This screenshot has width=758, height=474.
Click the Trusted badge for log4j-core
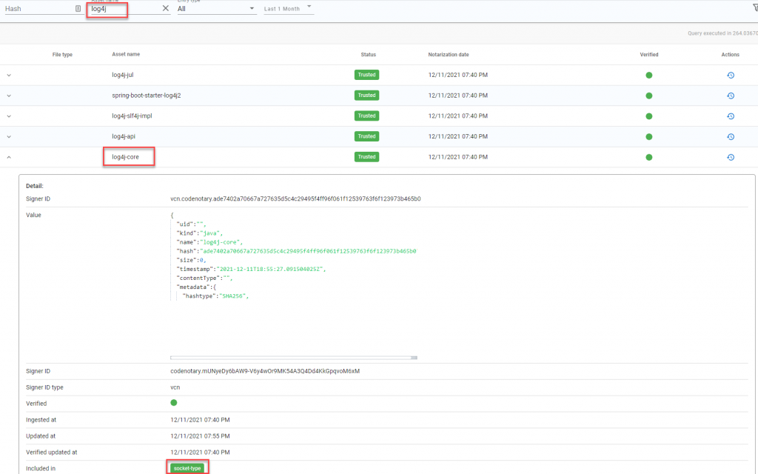366,157
